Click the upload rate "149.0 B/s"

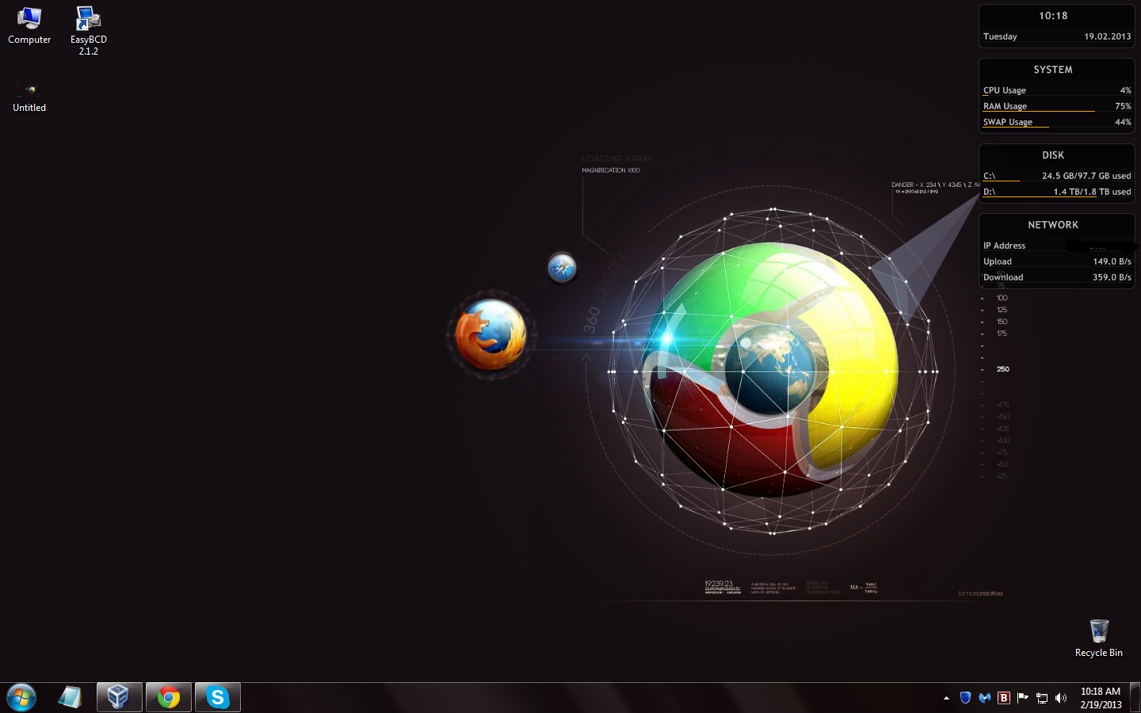point(1112,261)
